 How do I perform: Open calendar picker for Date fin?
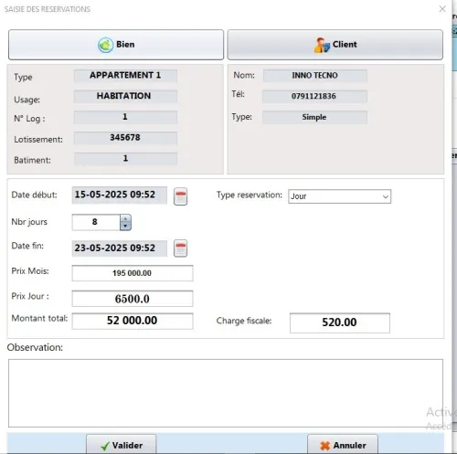pyautogui.click(x=180, y=248)
